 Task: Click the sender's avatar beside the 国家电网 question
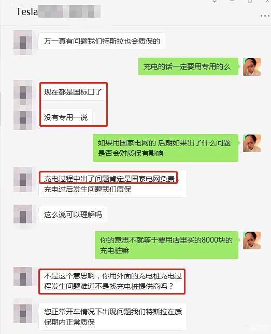click(252, 143)
